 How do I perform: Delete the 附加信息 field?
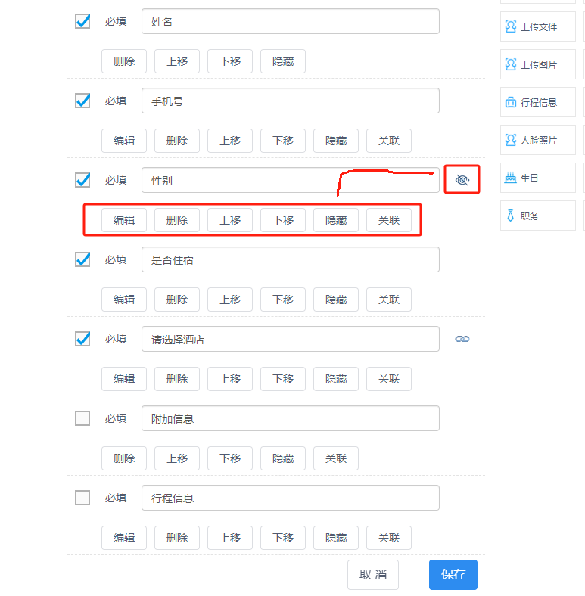click(124, 458)
